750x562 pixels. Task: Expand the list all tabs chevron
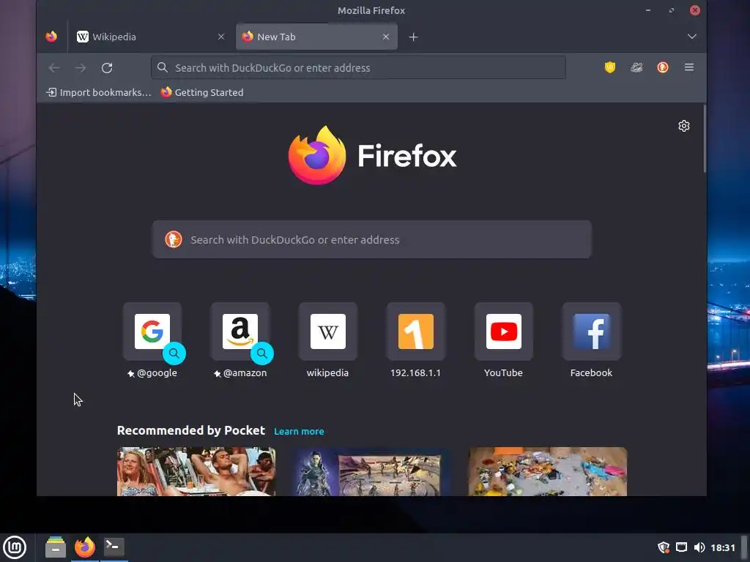[691, 37]
